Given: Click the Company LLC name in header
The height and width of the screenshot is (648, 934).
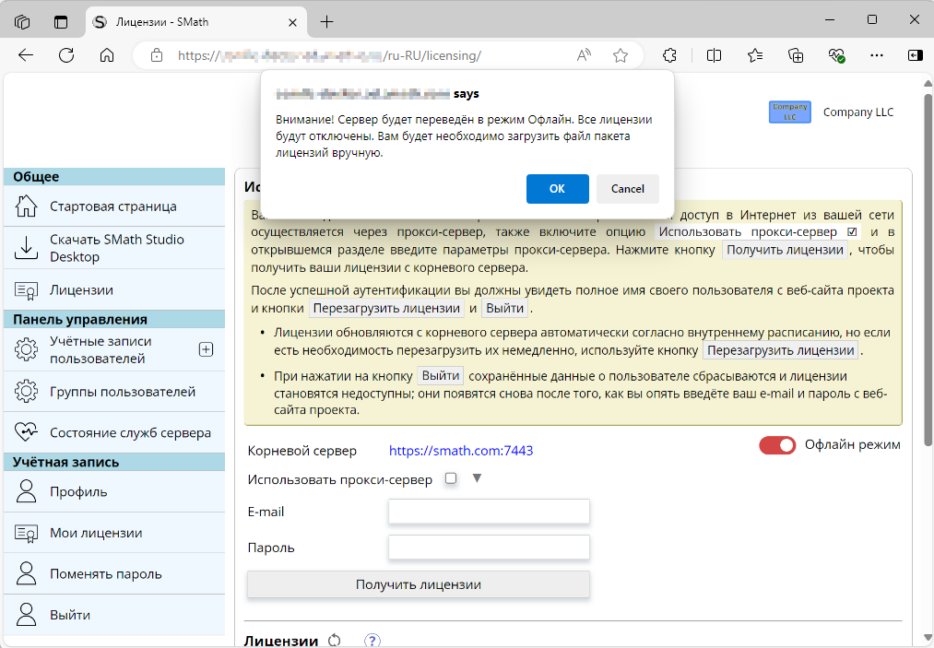Looking at the screenshot, I should pos(858,112).
